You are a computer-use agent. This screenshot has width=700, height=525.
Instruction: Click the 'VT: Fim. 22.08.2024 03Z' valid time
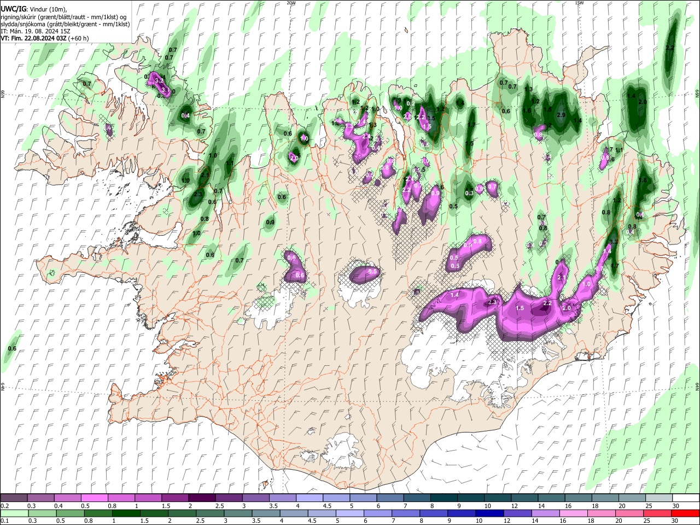(x=33, y=38)
